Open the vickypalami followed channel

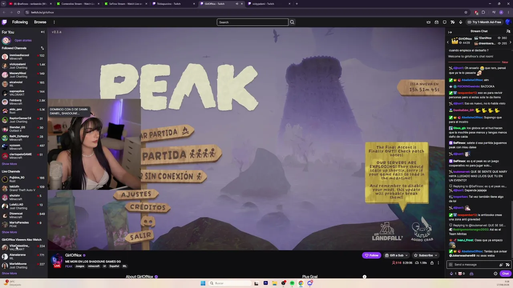point(24,66)
